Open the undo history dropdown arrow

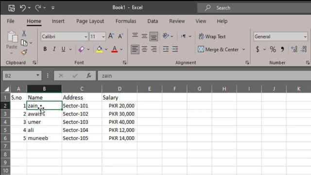29,8
